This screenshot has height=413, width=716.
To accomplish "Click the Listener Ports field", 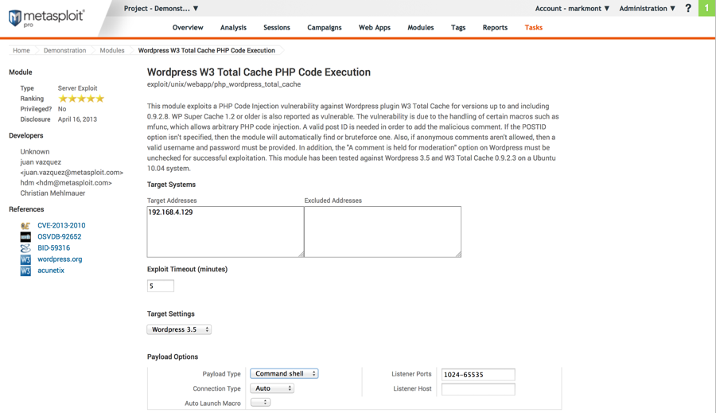I will pyautogui.click(x=478, y=375).
